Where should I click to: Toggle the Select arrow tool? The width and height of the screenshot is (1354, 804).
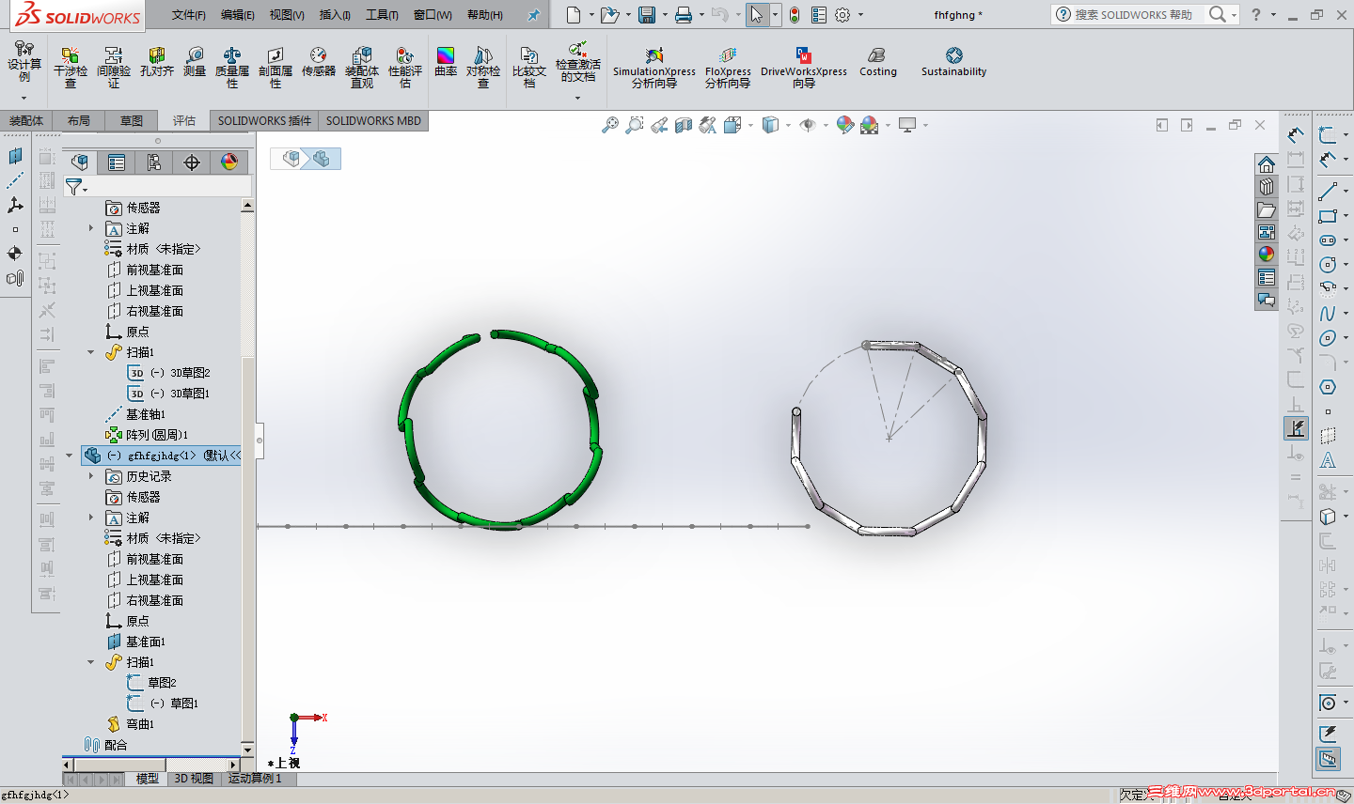pos(757,15)
